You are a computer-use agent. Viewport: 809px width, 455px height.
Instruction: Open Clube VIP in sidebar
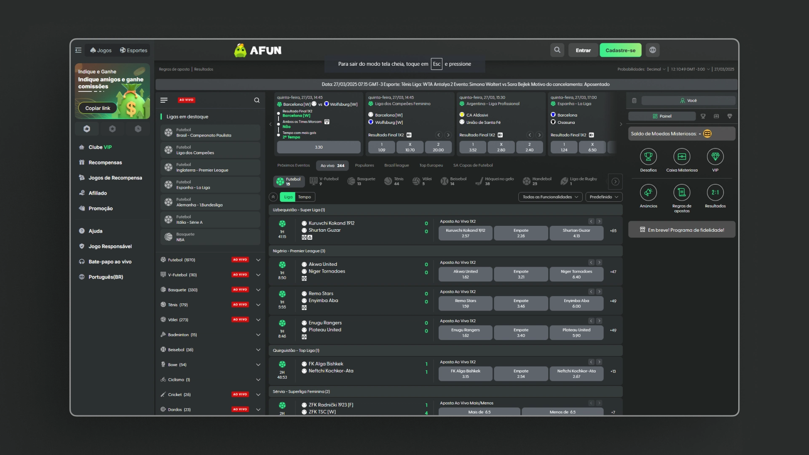[x=100, y=147]
